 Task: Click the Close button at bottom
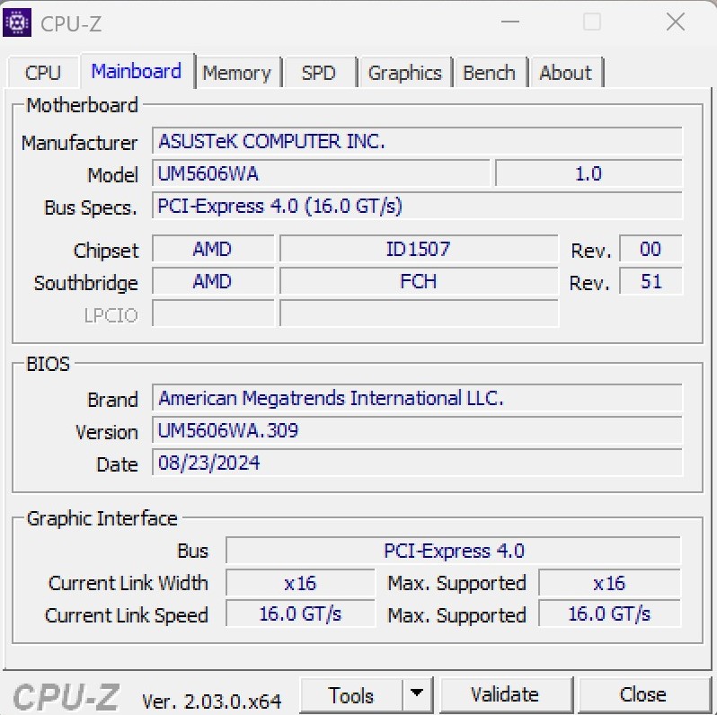(x=643, y=695)
